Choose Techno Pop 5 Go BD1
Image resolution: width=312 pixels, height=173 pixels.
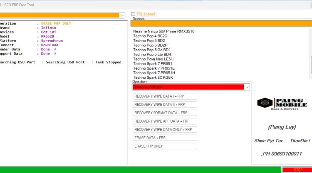tap(152, 50)
